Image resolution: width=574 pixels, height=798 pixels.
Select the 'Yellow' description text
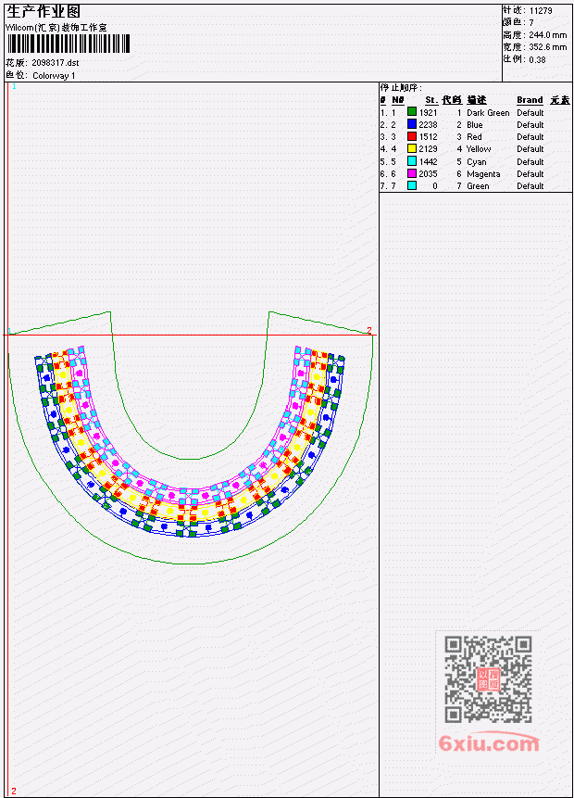tap(479, 149)
